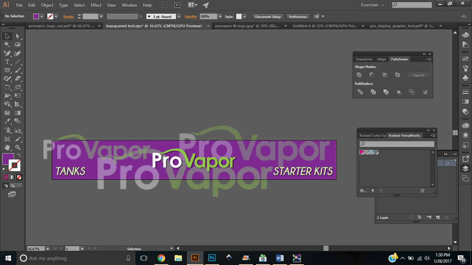Activate the Type tool
Image resolution: width=472 pixels, height=265 pixels.
click(x=7, y=62)
